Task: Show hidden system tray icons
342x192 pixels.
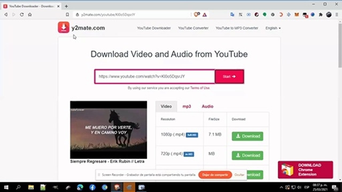Action: [x=281, y=187]
